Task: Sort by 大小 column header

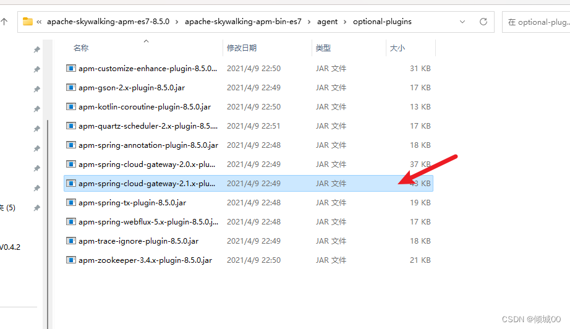Action: pos(398,48)
